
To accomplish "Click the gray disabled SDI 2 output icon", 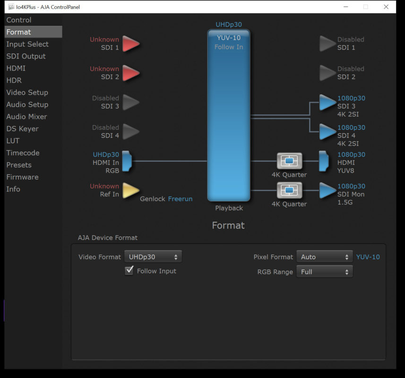I will coord(327,73).
